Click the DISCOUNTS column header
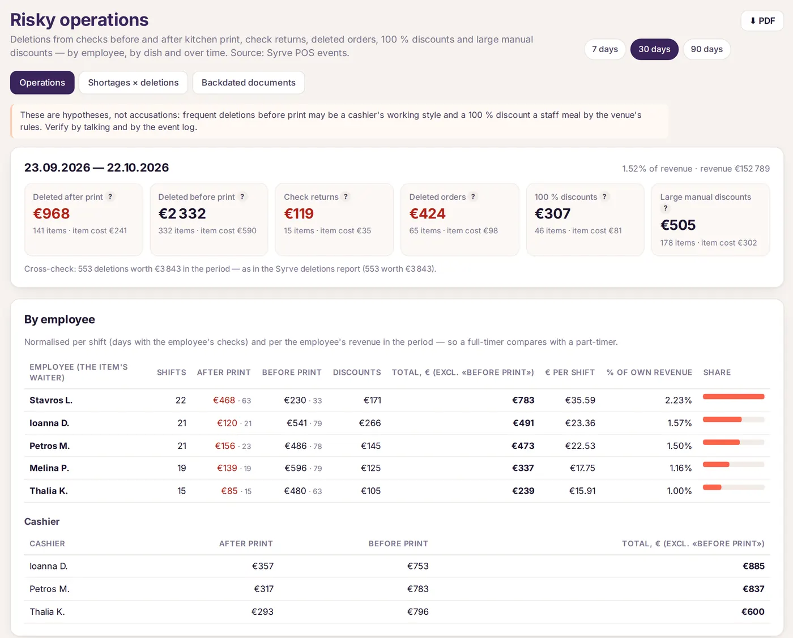The image size is (793, 638). (357, 372)
